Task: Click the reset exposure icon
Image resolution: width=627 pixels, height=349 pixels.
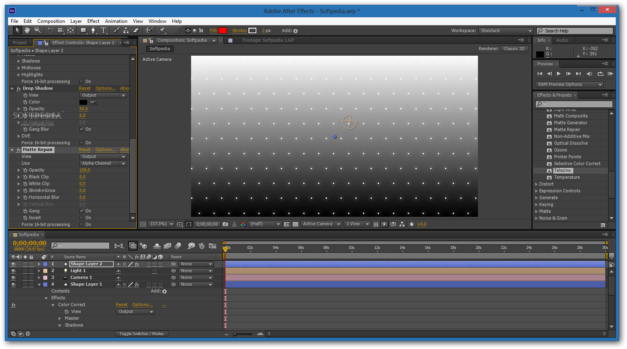Action: click(411, 224)
